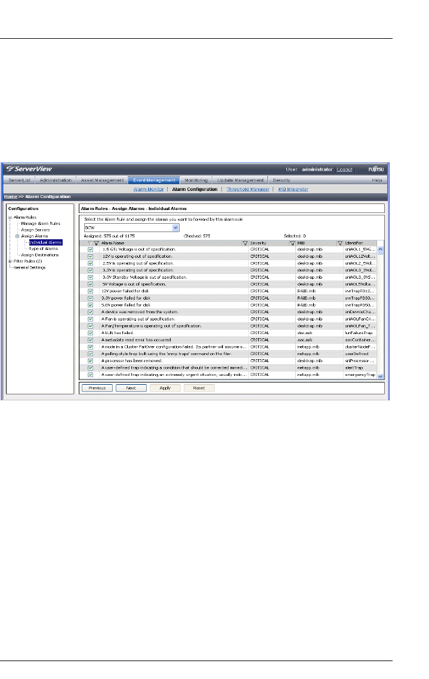The height and width of the screenshot is (679, 429).
Task: Uncheck '3.3V Standby Voltage' alarm checkbox
Action: (x=91, y=277)
